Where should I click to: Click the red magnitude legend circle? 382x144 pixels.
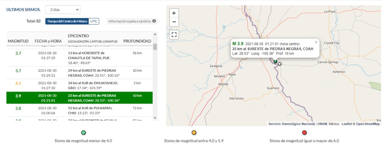coord(304,133)
